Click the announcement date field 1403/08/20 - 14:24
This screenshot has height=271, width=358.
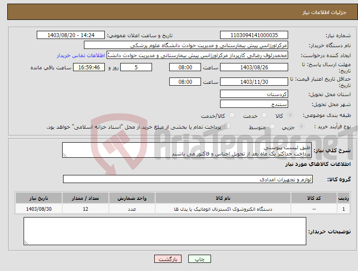click(x=71, y=35)
